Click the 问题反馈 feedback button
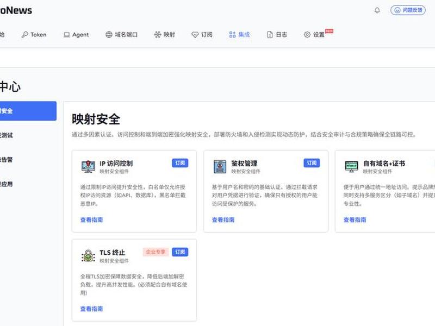 (x=408, y=10)
